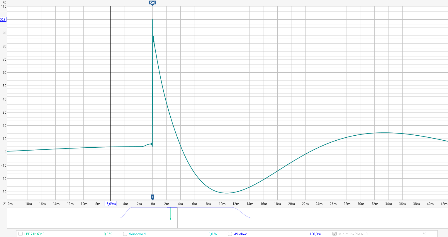Click the impulse peak at the top of the spike

[x=152, y=20]
